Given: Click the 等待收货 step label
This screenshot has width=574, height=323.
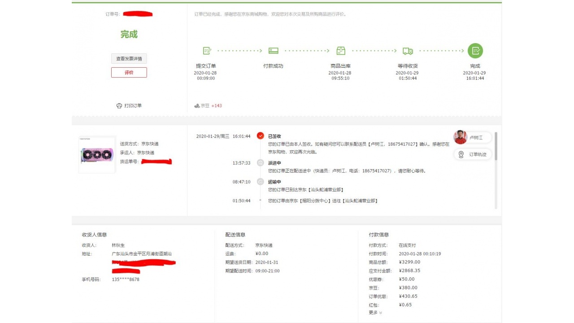Looking at the screenshot, I should point(408,66).
